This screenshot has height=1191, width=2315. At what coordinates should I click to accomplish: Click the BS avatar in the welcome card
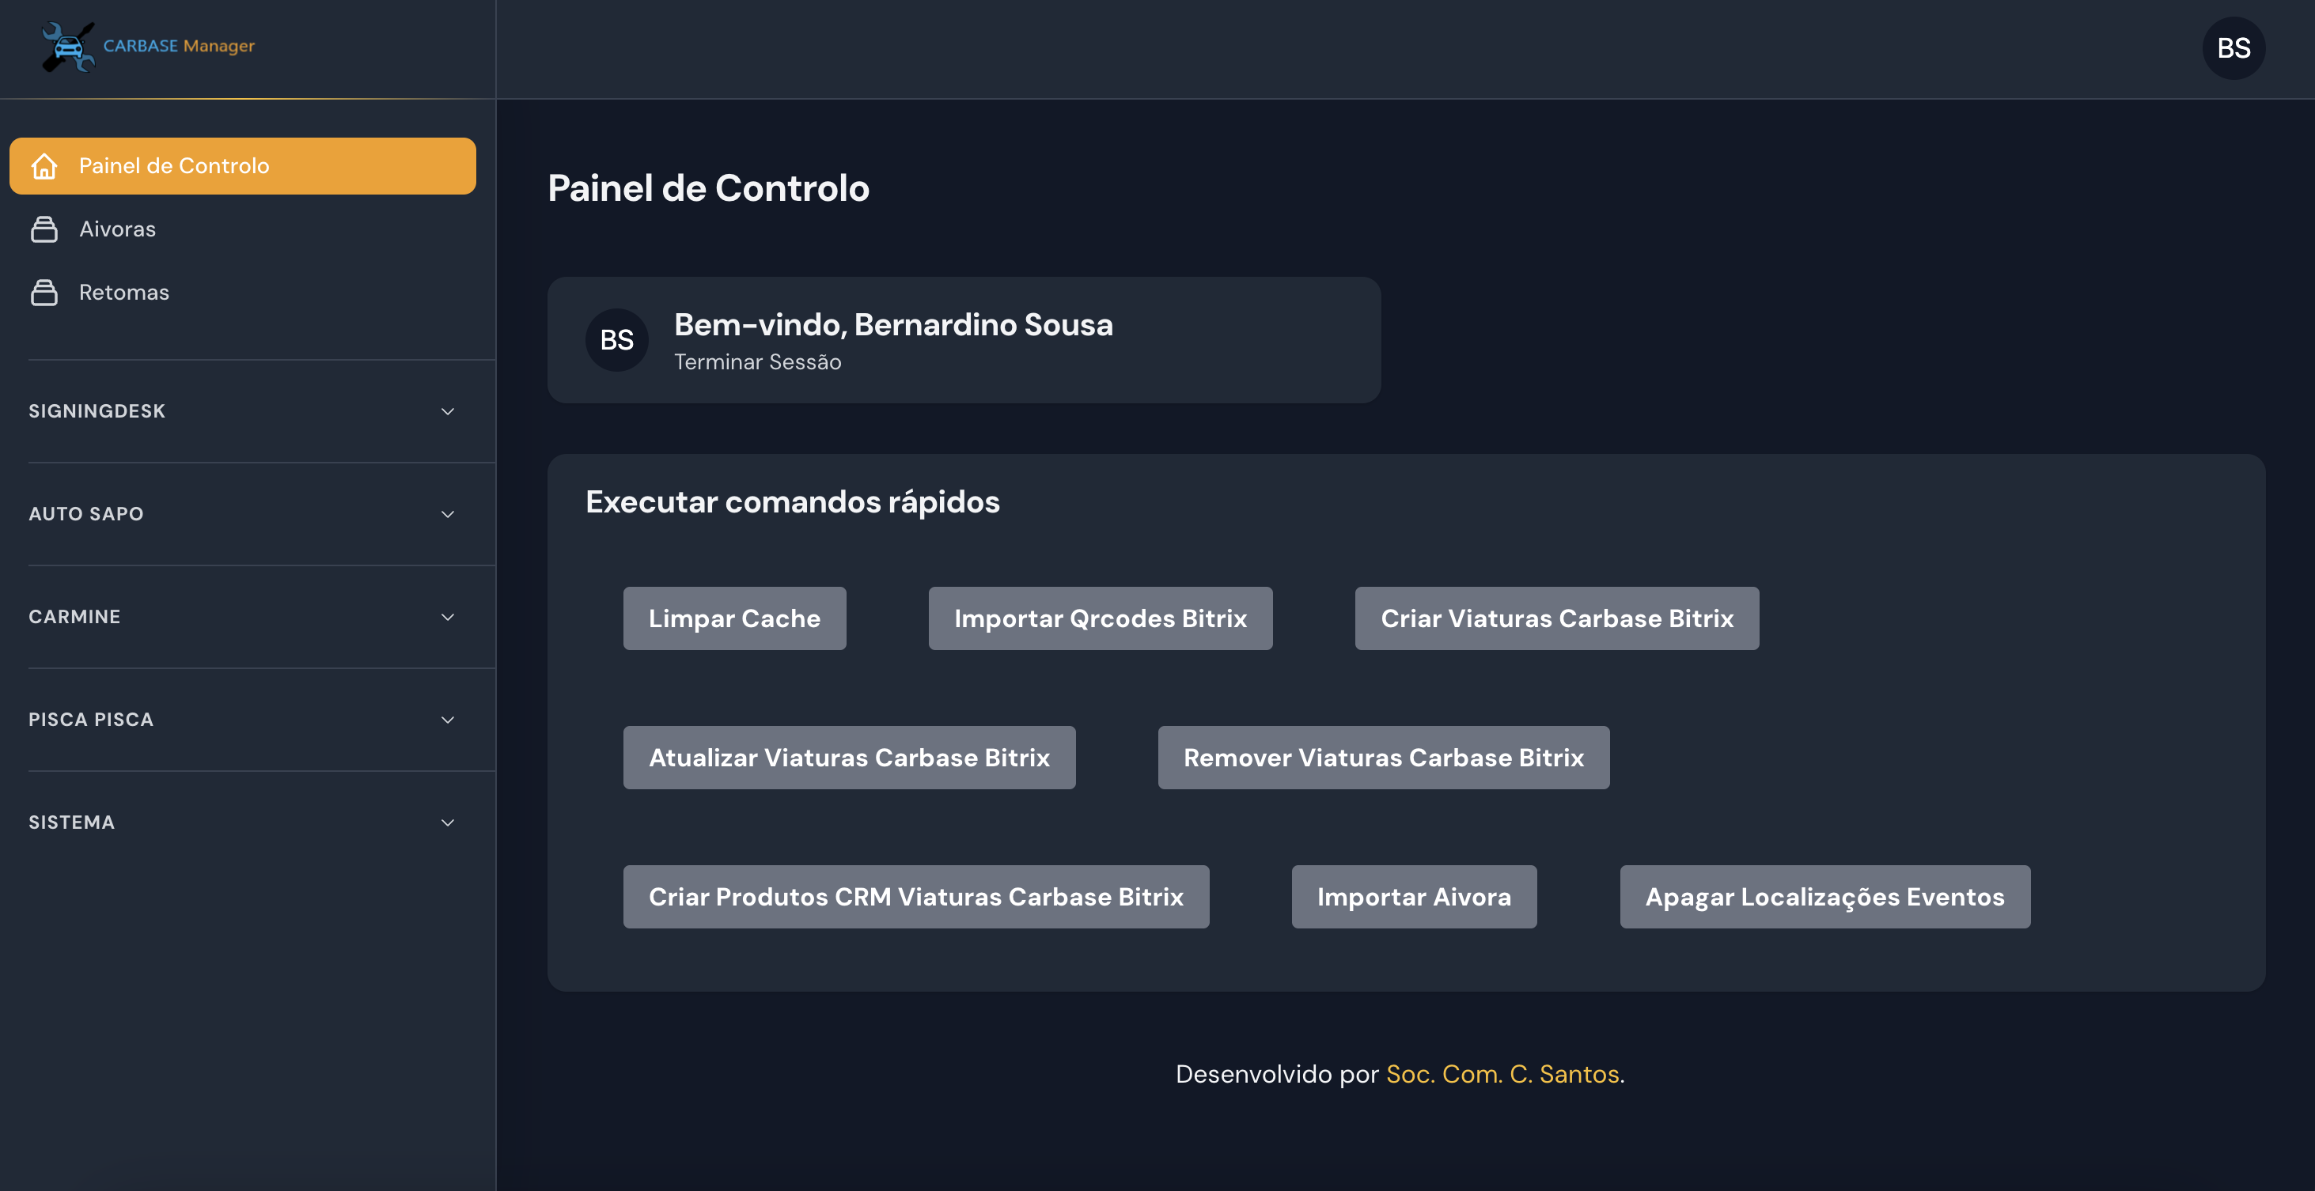(616, 339)
